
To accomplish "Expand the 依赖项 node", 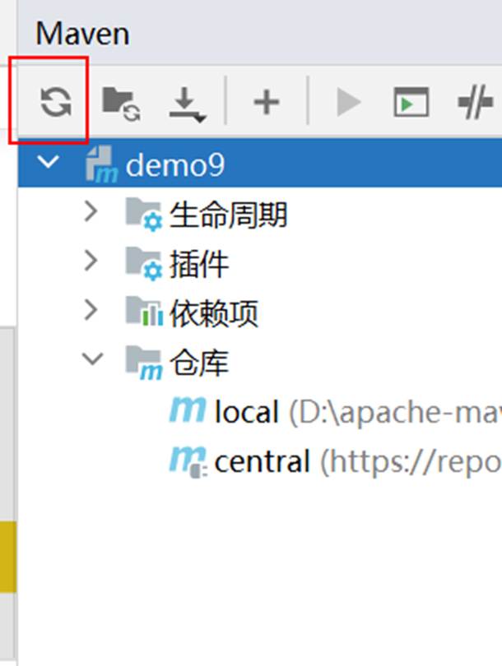I will (91, 310).
